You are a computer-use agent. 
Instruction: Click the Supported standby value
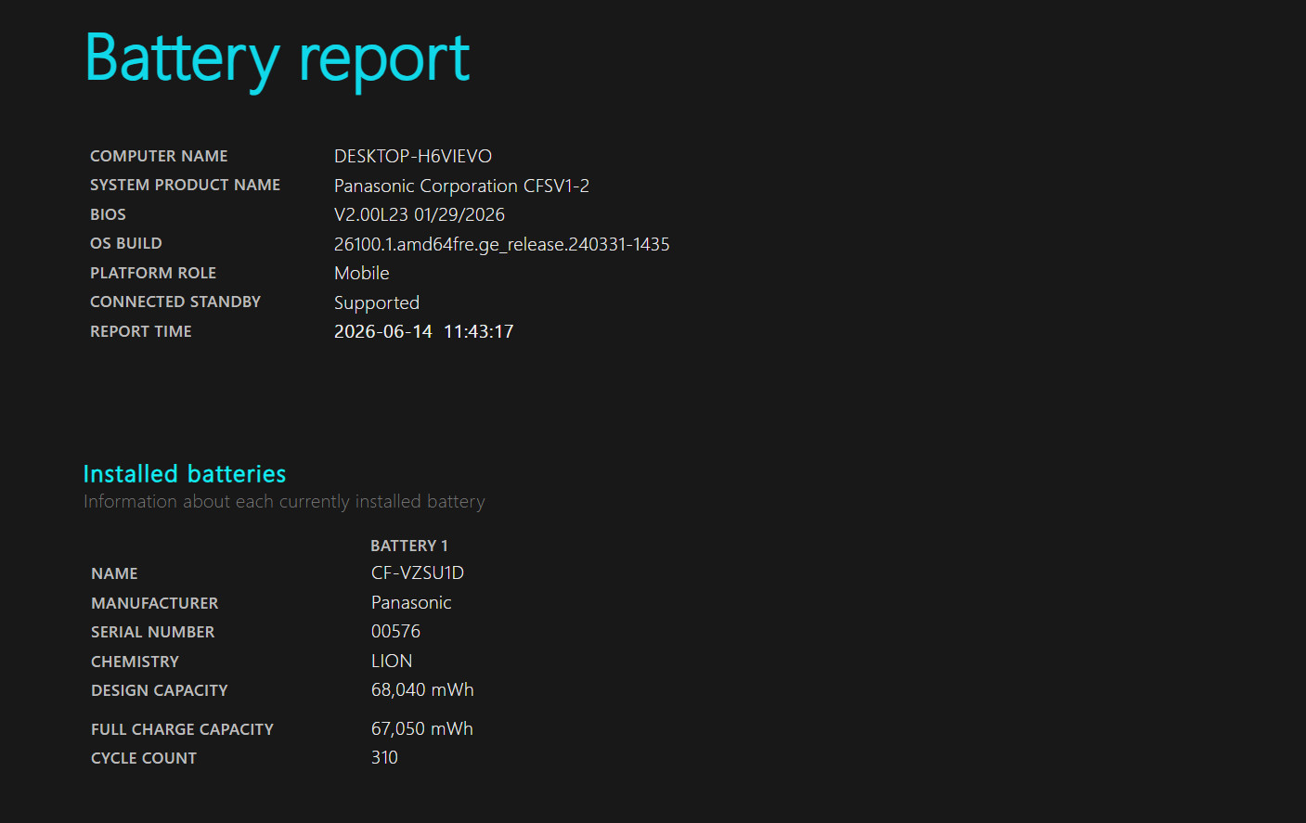click(x=377, y=303)
